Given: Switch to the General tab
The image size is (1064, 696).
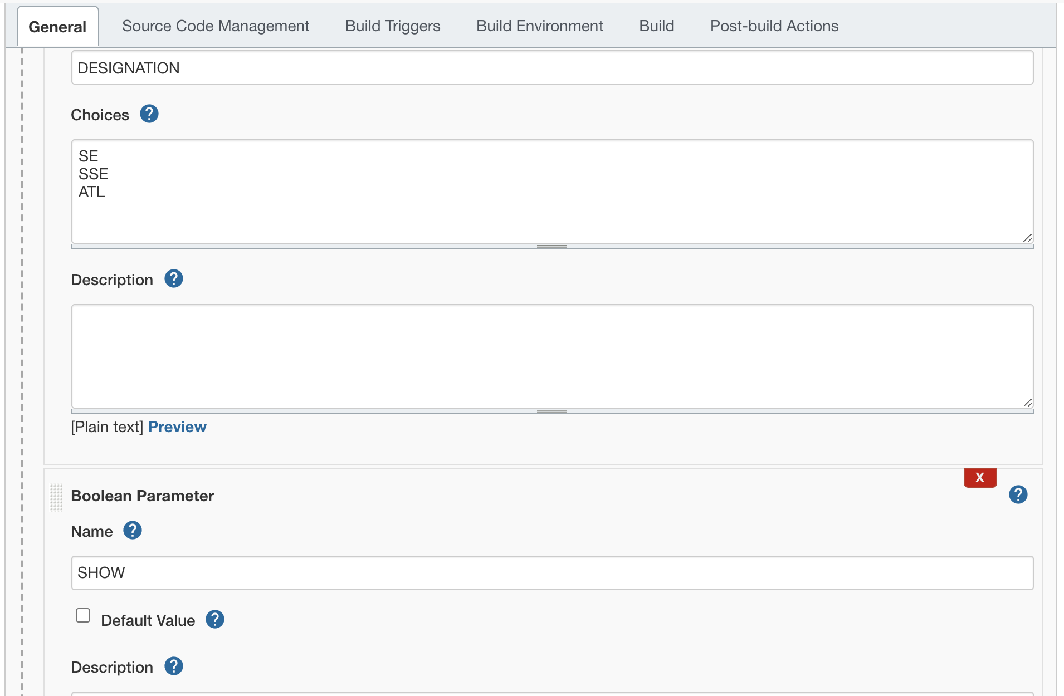Looking at the screenshot, I should 57,27.
